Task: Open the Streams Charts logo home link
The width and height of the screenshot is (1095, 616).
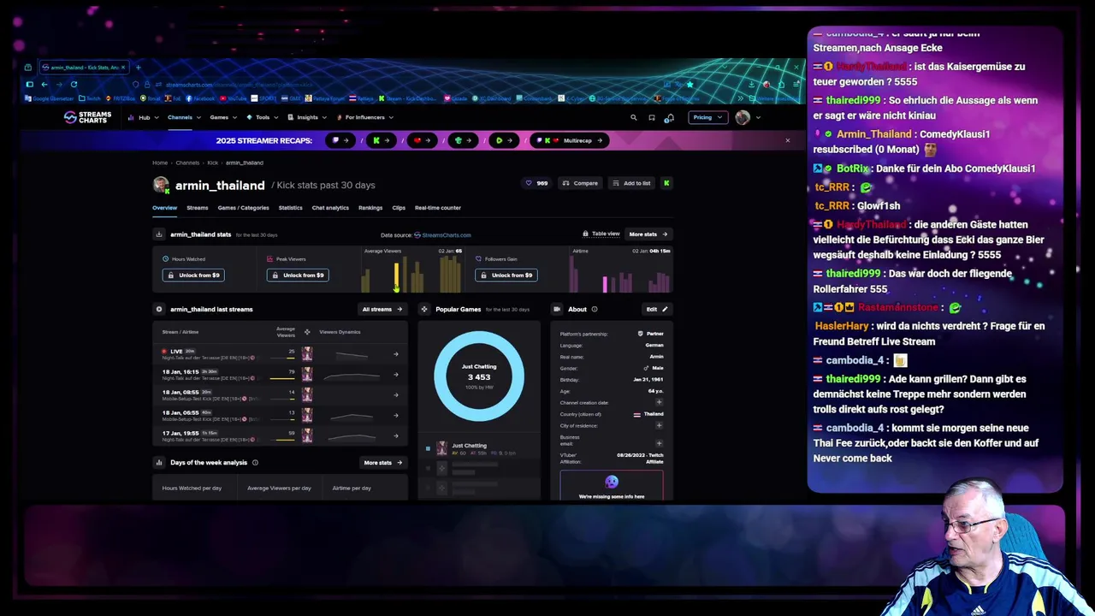Action: (87, 117)
